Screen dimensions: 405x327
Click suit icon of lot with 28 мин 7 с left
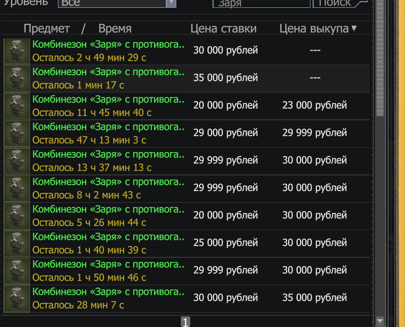coord(17,299)
